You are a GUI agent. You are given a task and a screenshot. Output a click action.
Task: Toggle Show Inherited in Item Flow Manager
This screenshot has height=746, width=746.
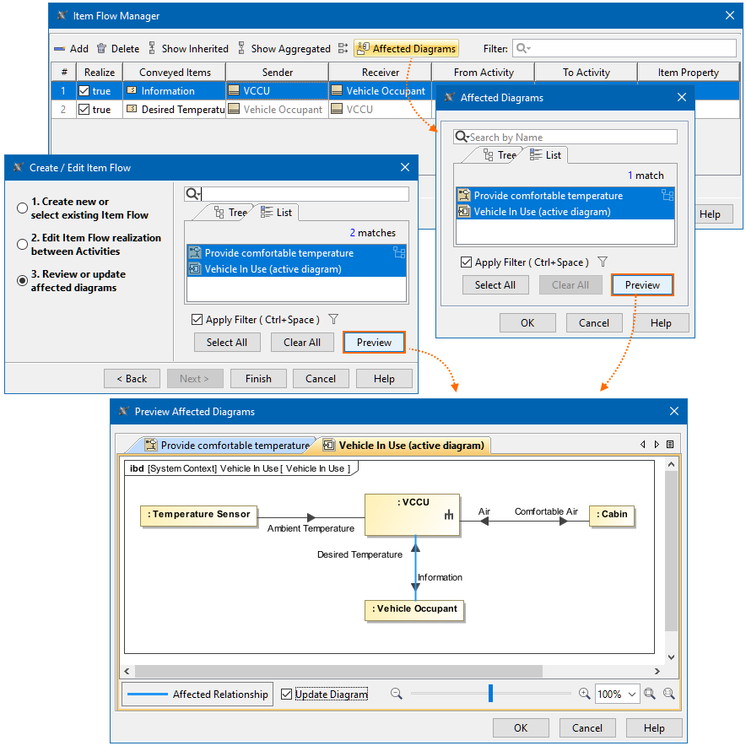(188, 49)
